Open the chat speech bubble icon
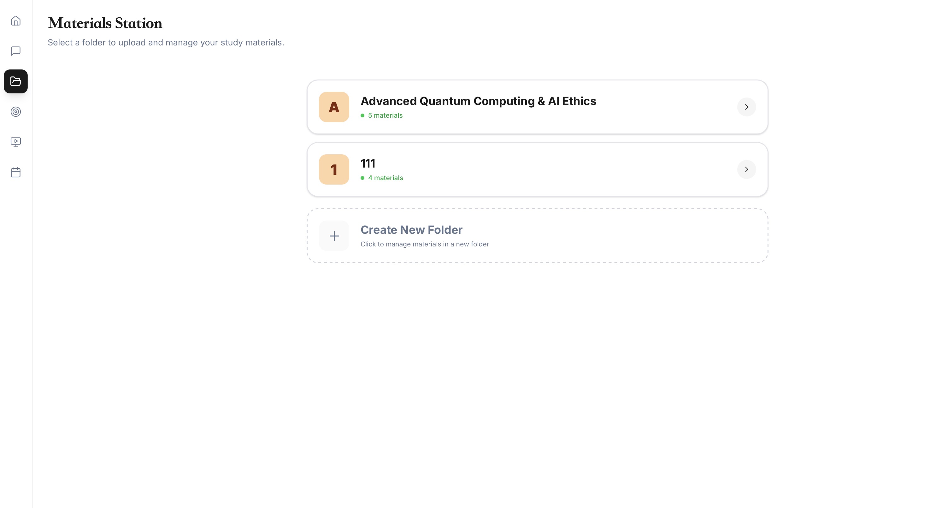Image resolution: width=930 pixels, height=508 pixels. point(15,51)
